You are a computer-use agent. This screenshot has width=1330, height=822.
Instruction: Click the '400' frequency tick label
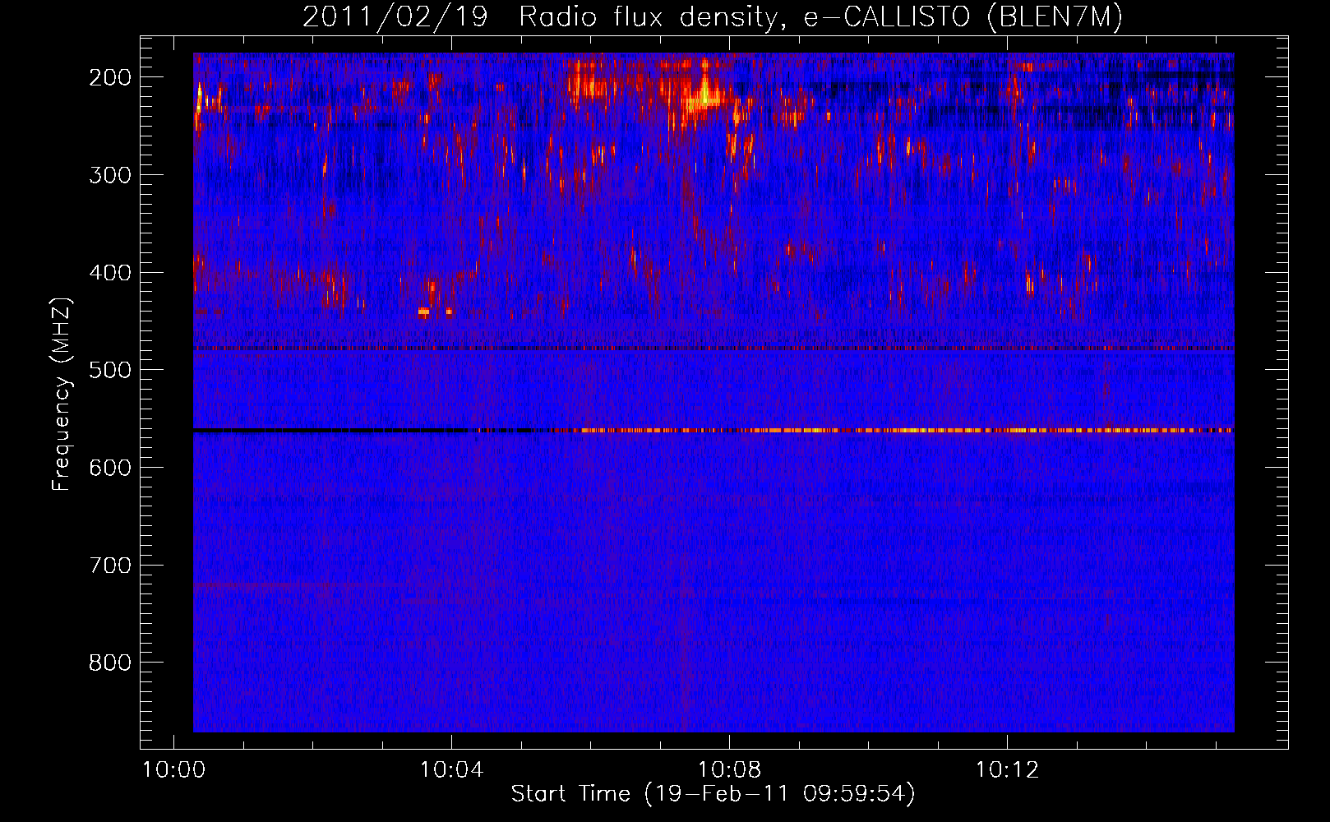(x=110, y=273)
